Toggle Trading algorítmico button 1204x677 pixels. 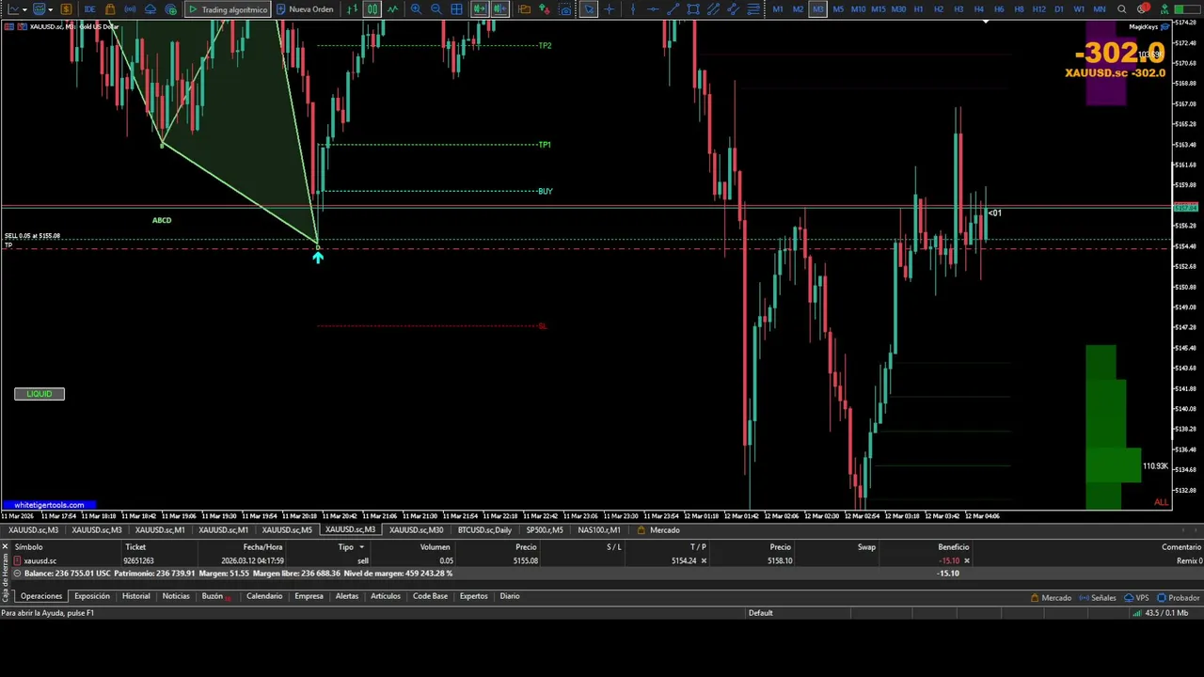pyautogui.click(x=228, y=9)
